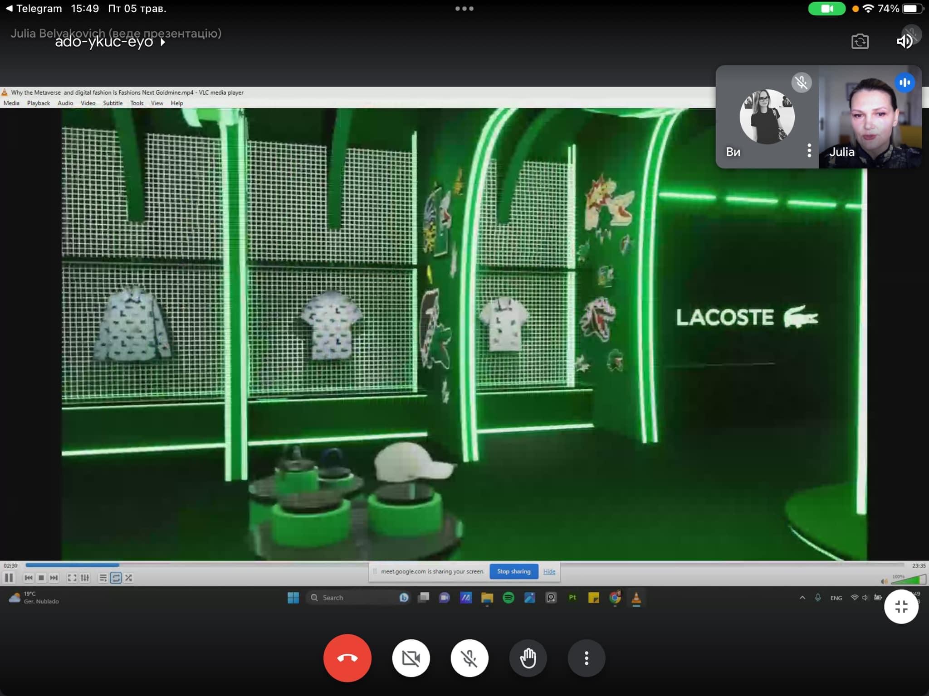
Task: Return to Telegram via the back arrow
Action: point(34,9)
